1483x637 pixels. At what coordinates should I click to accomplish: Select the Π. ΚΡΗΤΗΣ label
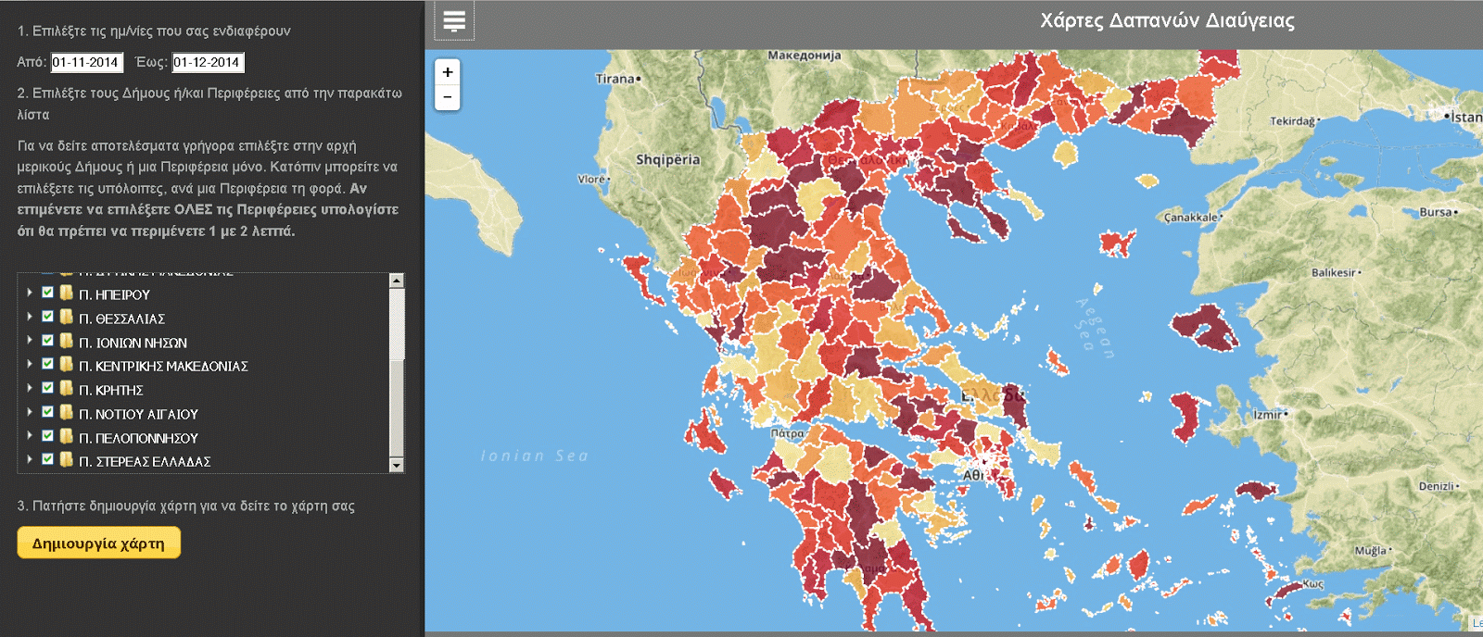(110, 390)
